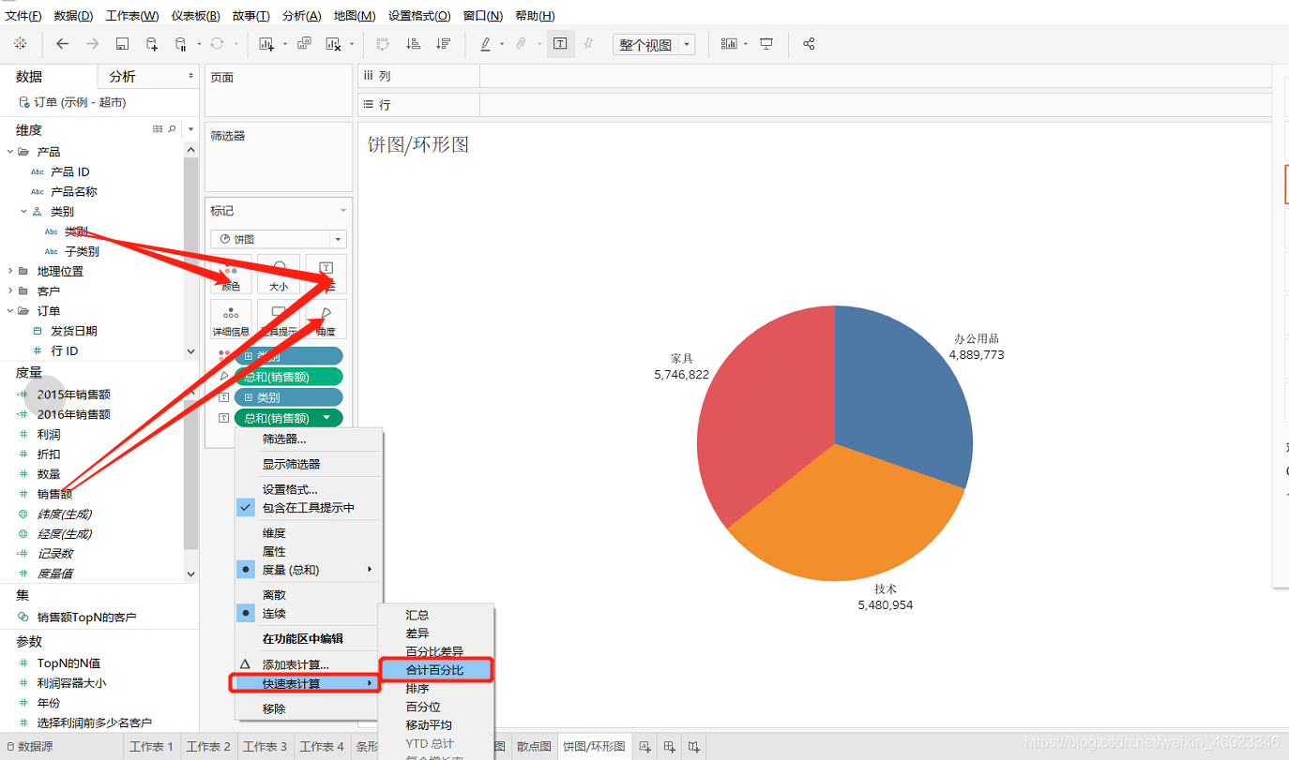Open the 散点图 sheet tab
The width and height of the screenshot is (1289, 760).
(x=534, y=747)
